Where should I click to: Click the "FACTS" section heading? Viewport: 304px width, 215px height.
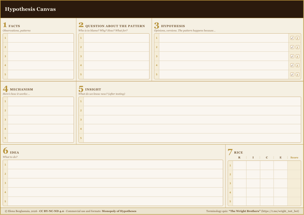point(14,26)
